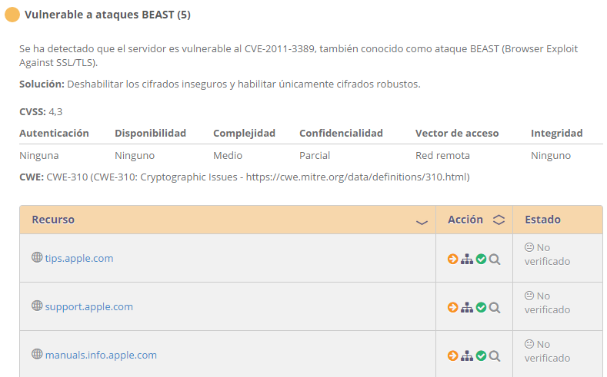Open the tips.apple.com link
This screenshot has height=377, width=607.
pos(79,258)
